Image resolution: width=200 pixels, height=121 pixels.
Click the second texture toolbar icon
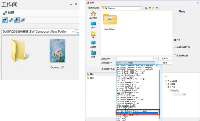pyautogui.click(x=11, y=20)
